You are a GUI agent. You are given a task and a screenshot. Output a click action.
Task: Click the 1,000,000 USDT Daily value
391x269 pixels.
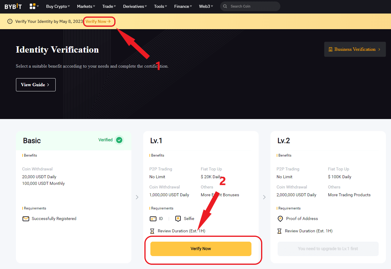169,195
